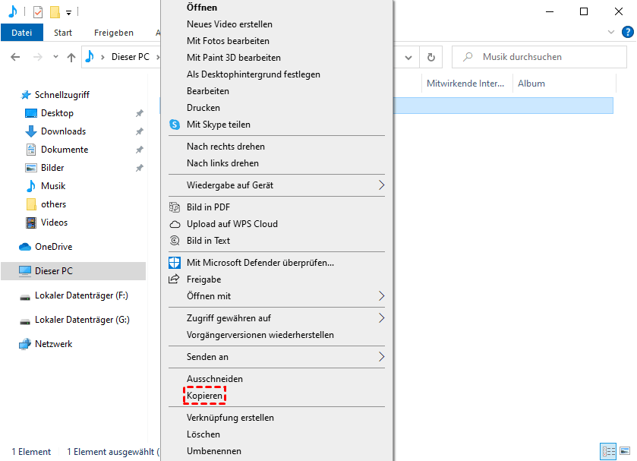Click the up-arrow navigation button
Image resolution: width=637 pixels, height=461 pixels.
71,57
